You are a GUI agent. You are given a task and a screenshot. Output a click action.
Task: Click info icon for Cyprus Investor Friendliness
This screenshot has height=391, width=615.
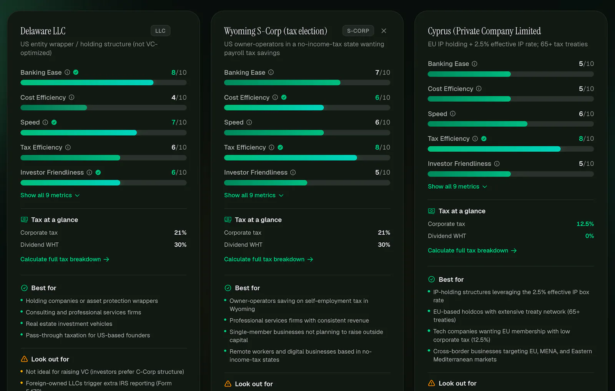pyautogui.click(x=497, y=164)
